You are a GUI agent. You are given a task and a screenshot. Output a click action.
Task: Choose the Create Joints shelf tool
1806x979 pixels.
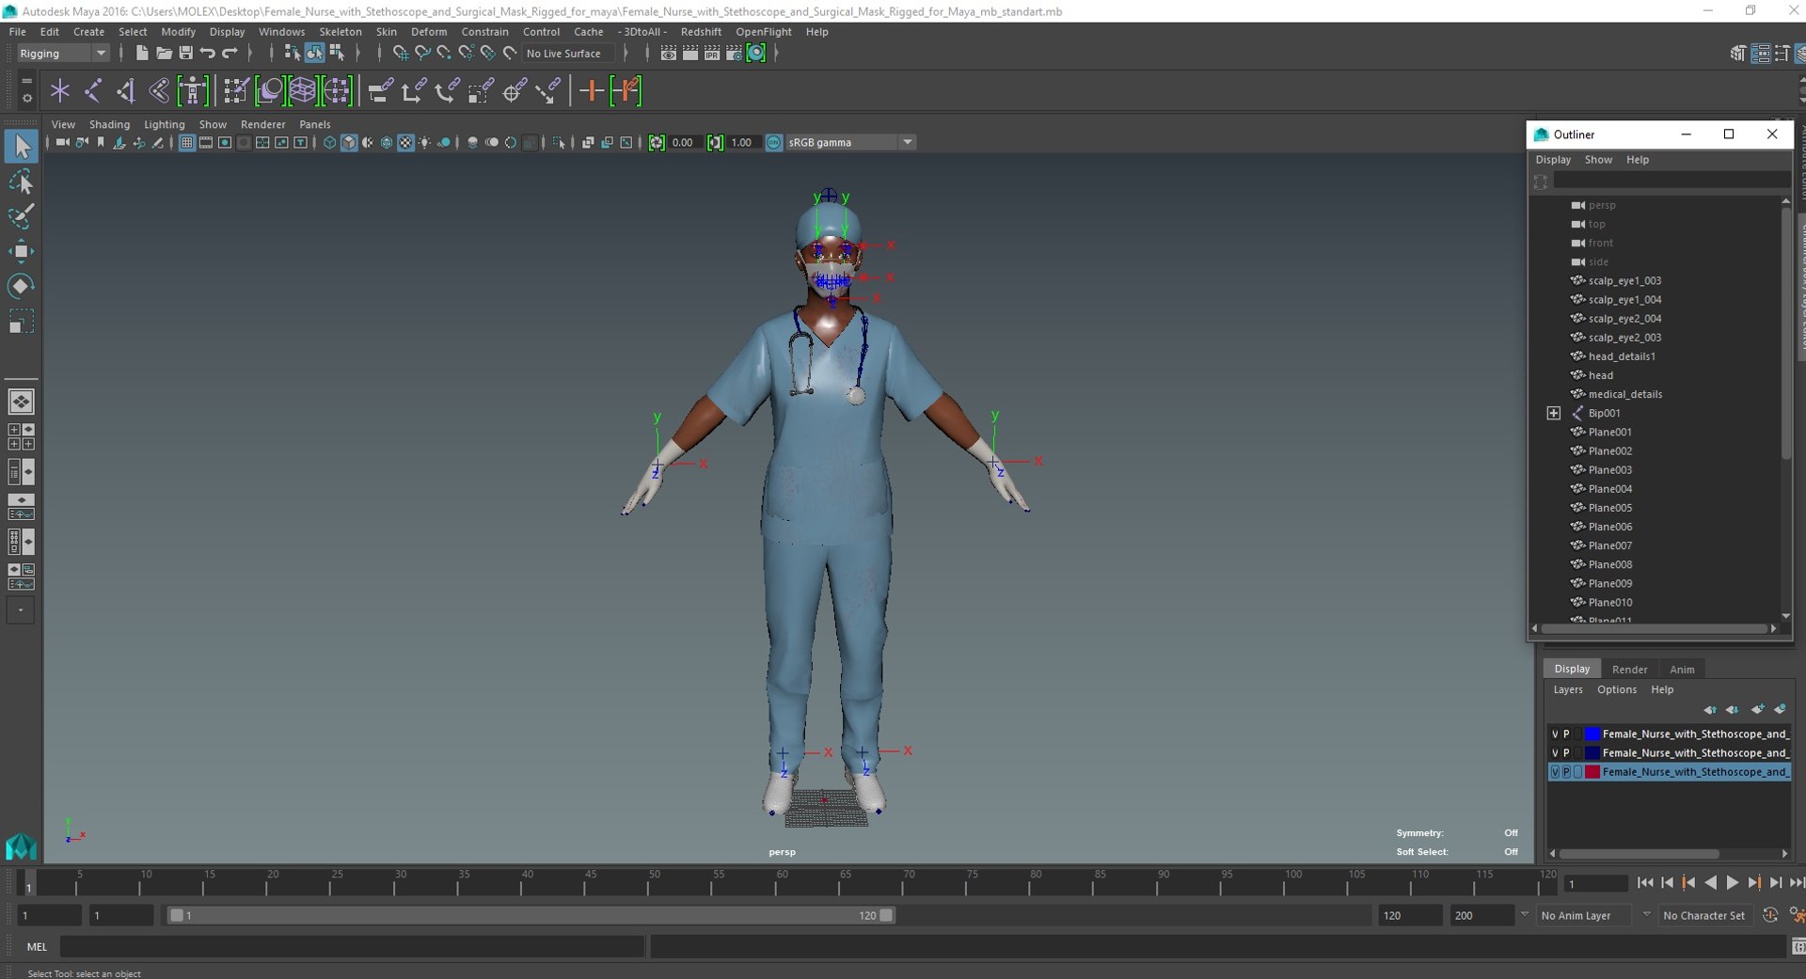pos(93,91)
